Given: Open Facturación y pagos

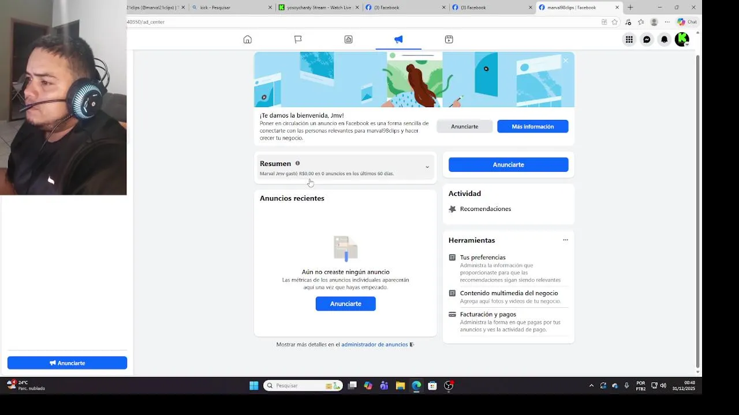Looking at the screenshot, I should (508, 322).
